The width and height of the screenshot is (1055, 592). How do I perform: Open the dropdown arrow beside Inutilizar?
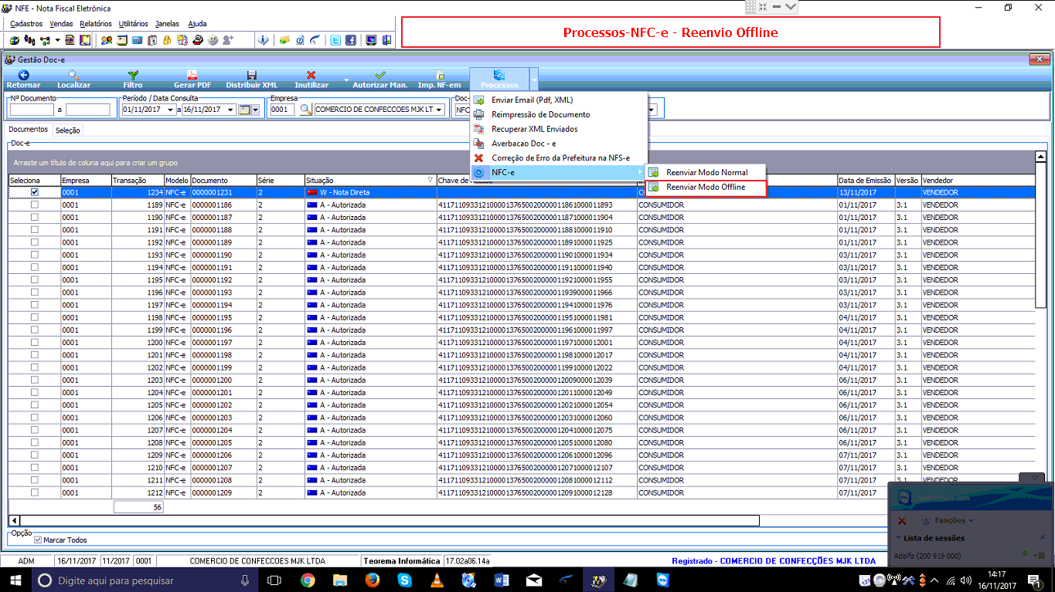click(x=346, y=79)
